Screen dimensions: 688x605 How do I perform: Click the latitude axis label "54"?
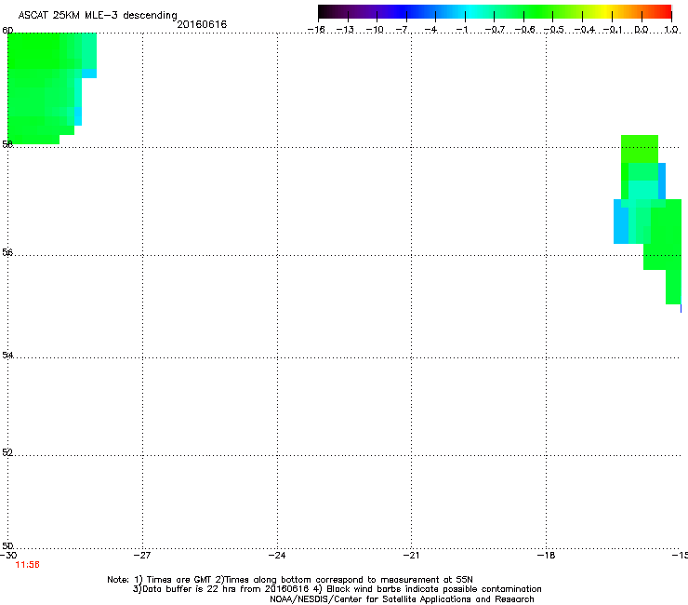click(x=7, y=355)
